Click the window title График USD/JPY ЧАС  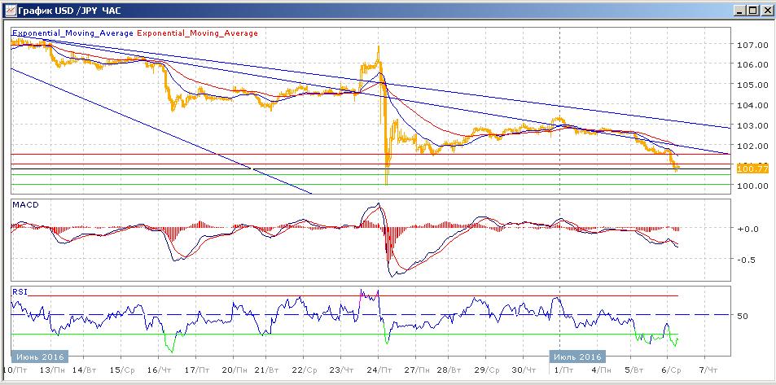71,10
